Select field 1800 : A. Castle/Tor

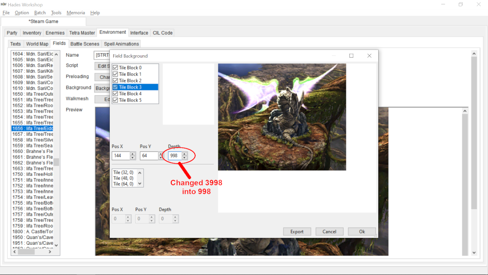32,232
